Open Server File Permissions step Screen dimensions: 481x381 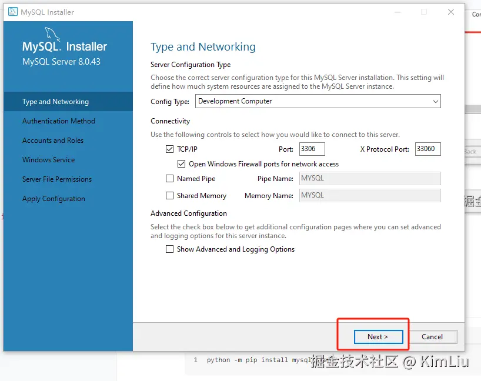[57, 179]
